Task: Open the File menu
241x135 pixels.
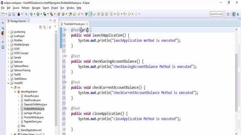Action: tap(3, 8)
